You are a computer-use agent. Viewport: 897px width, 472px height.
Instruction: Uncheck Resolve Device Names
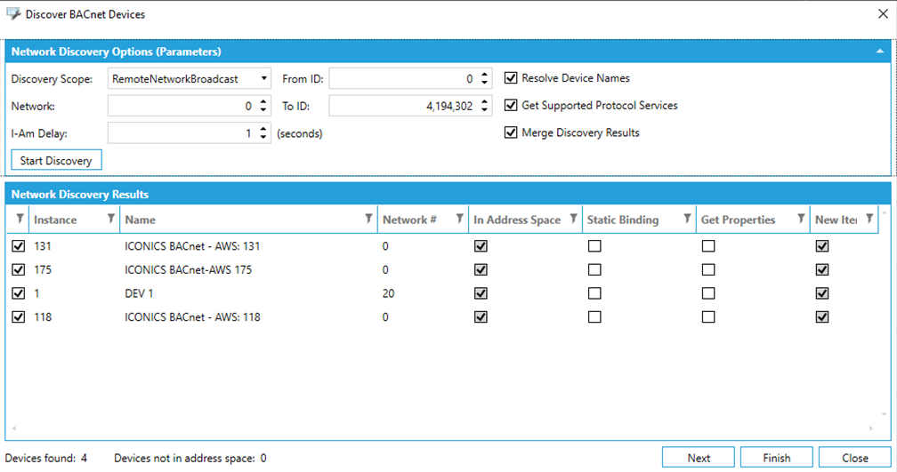click(x=511, y=78)
